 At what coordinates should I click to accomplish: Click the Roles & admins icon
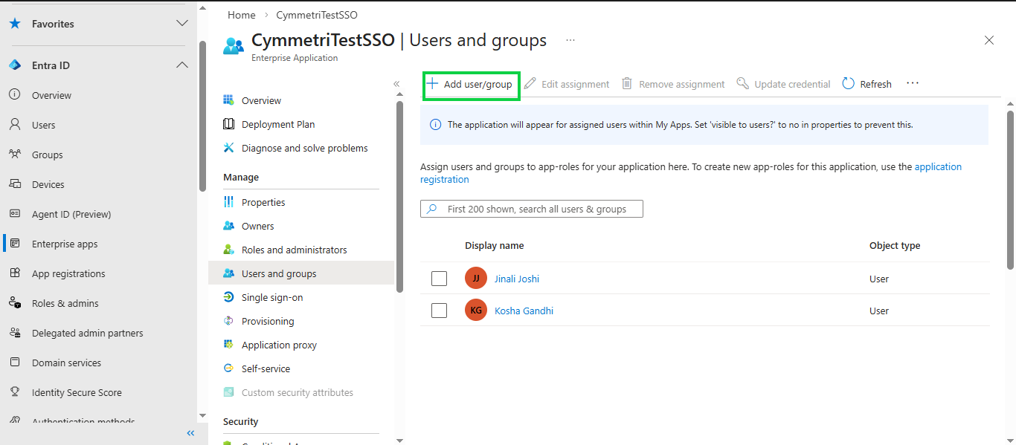coord(14,303)
